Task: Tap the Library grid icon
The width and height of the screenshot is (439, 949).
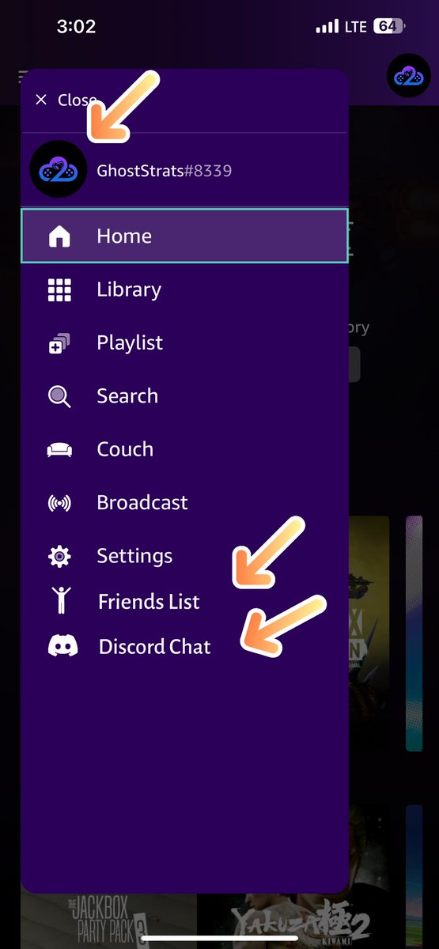Action: click(59, 290)
